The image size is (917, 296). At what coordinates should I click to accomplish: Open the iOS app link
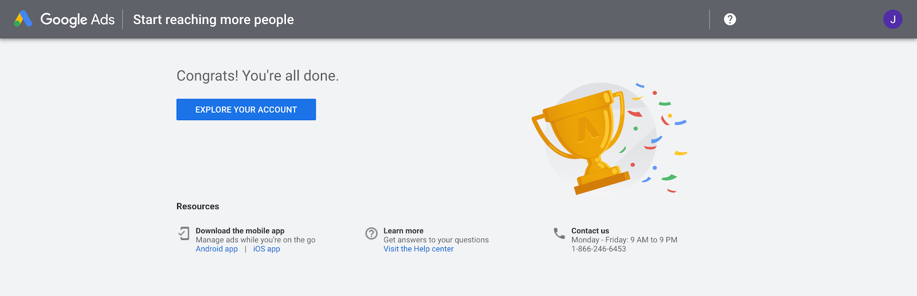267,249
